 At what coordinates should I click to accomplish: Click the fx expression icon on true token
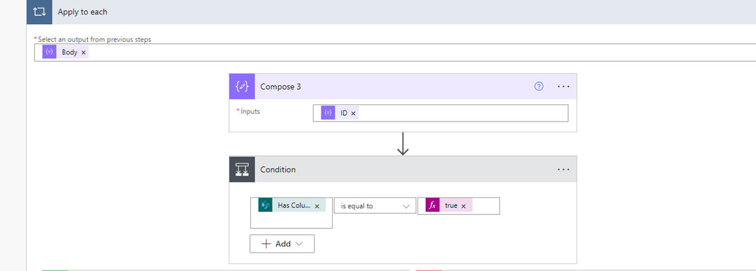tap(433, 205)
